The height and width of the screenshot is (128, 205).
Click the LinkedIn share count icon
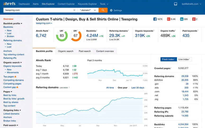pyautogui.click(x=182, y=19)
